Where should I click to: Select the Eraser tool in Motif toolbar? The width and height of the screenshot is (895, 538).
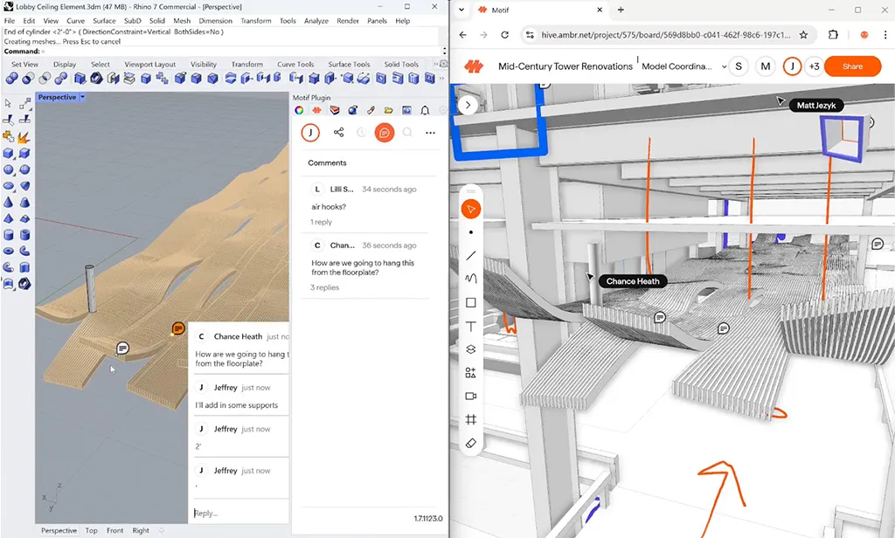pos(470,444)
